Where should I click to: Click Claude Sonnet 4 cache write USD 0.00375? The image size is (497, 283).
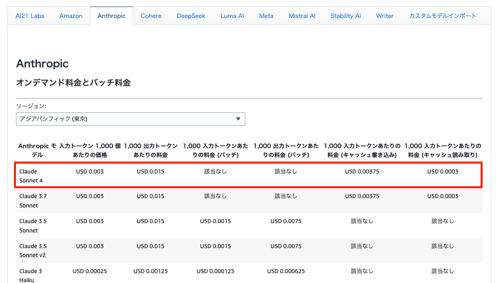(362, 171)
